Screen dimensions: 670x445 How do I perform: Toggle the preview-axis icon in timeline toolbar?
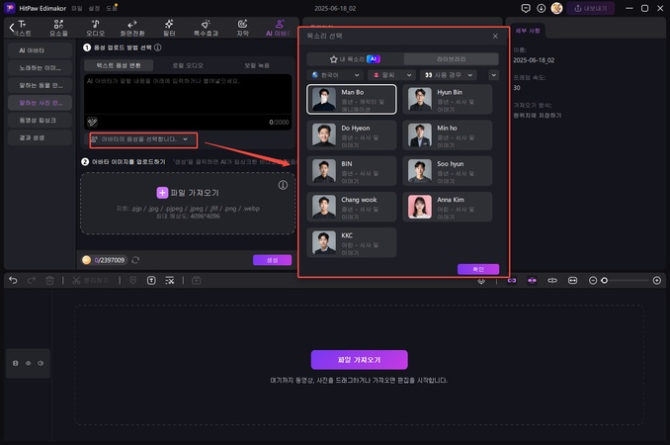click(x=552, y=281)
